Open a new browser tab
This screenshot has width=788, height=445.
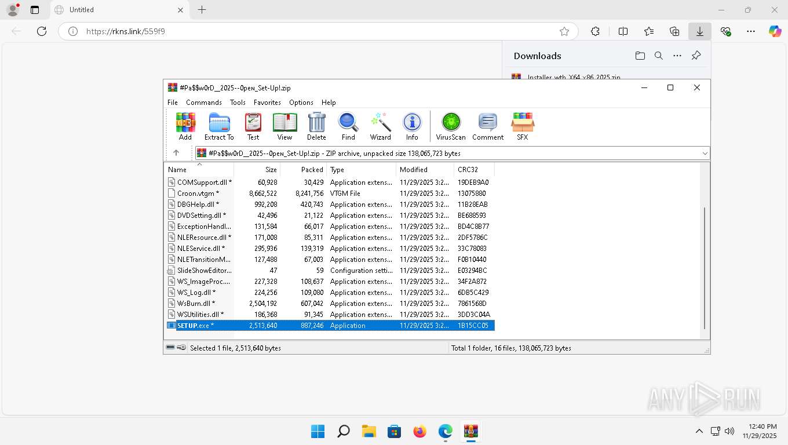point(202,10)
